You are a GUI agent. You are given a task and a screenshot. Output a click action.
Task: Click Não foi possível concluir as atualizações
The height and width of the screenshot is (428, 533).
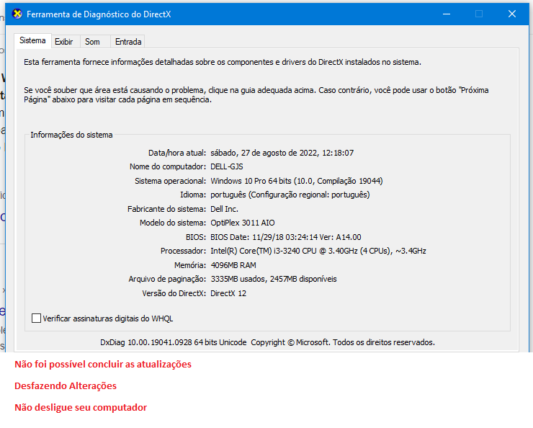103,365
